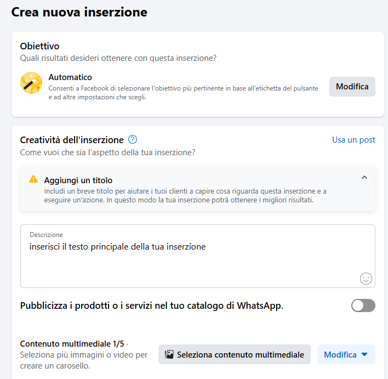388x379 pixels.
Task: Open the blue Modifica dropdown for media
Action: (x=346, y=354)
